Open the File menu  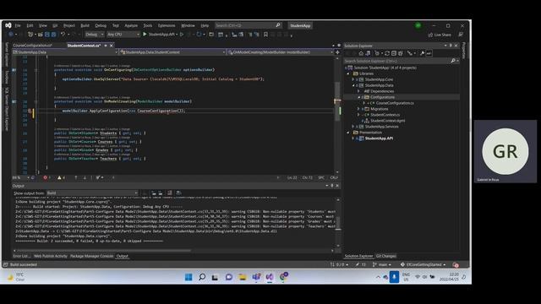pyautogui.click(x=18, y=25)
